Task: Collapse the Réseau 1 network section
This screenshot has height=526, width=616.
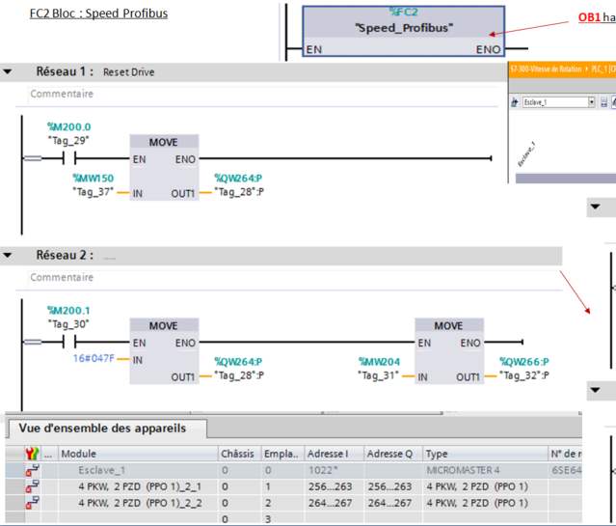Action: [x=9, y=72]
